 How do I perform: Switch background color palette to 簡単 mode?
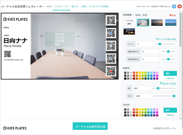[170, 73]
